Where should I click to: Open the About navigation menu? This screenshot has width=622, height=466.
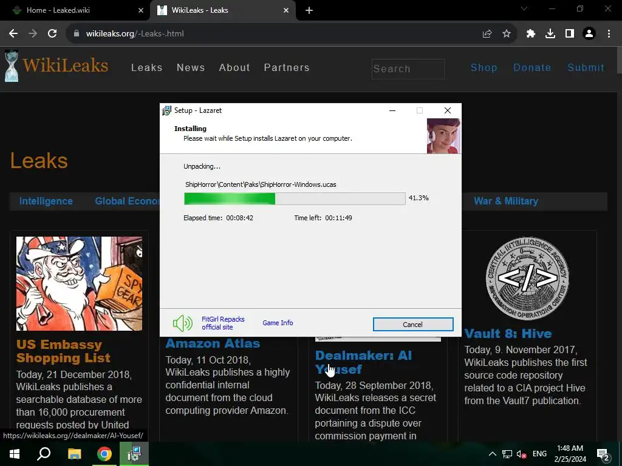(x=234, y=68)
